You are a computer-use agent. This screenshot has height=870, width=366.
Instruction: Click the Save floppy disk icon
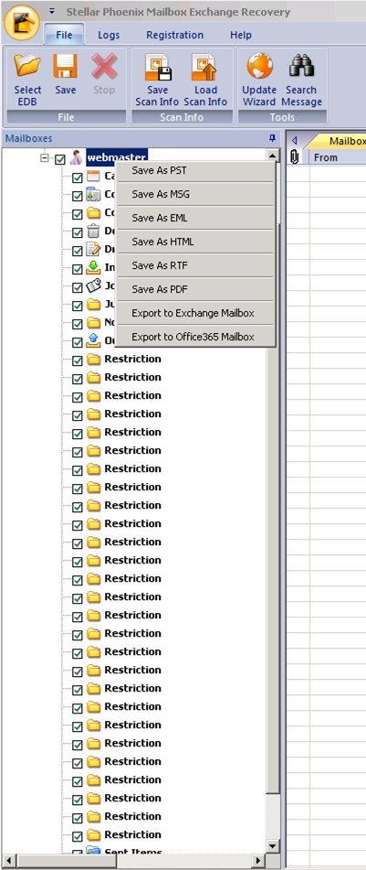click(66, 67)
